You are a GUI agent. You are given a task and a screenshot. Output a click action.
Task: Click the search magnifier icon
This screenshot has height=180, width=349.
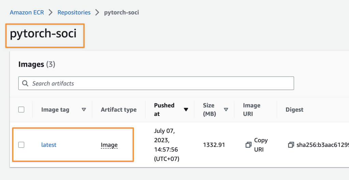[25, 83]
